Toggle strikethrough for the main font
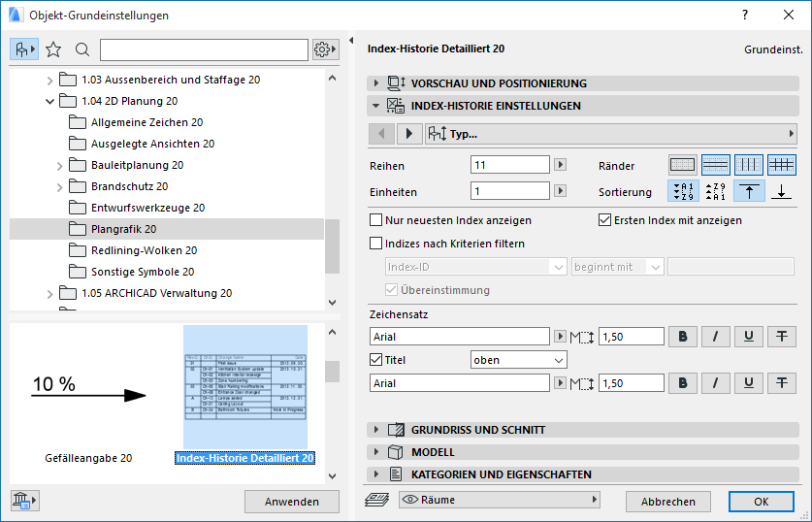The width and height of the screenshot is (812, 522). click(x=782, y=337)
